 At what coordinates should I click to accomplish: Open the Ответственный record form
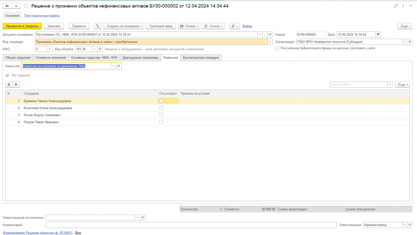[x=410, y=225]
